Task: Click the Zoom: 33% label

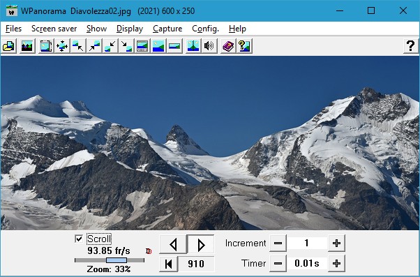Action: pyautogui.click(x=109, y=269)
